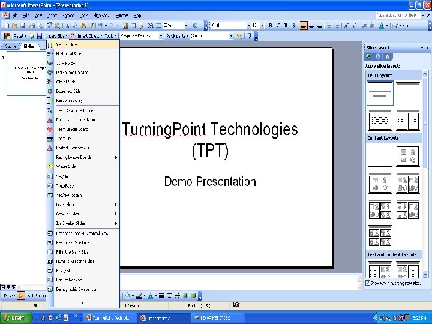The height and width of the screenshot is (324, 432).
Task: Click the Team Leader Board icon
Action: tap(50, 129)
